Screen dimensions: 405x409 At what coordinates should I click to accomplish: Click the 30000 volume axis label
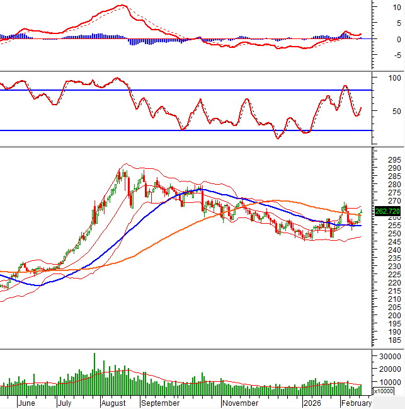[388, 356]
